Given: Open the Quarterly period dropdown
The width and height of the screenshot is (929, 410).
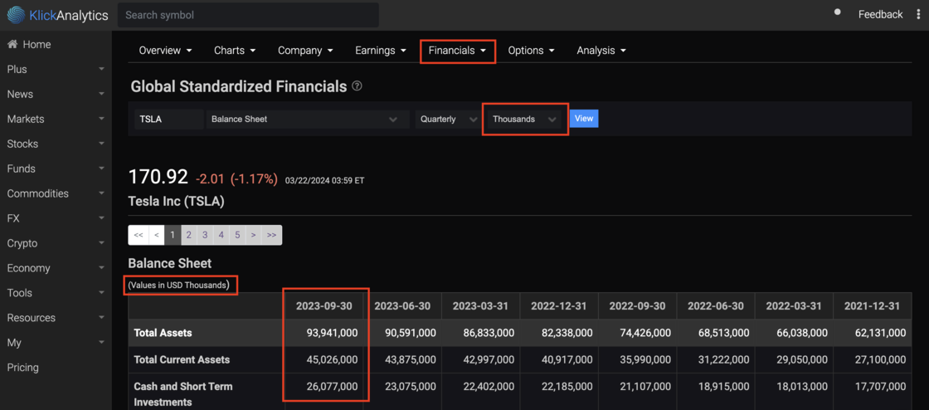Looking at the screenshot, I should click(447, 119).
